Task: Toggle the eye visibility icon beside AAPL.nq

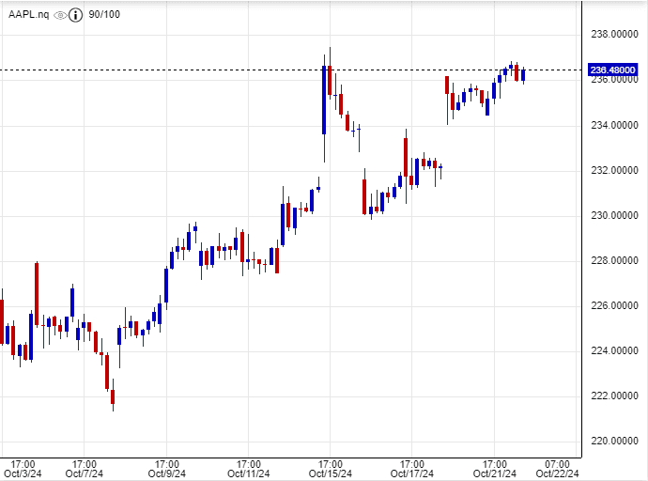Action: pos(60,15)
